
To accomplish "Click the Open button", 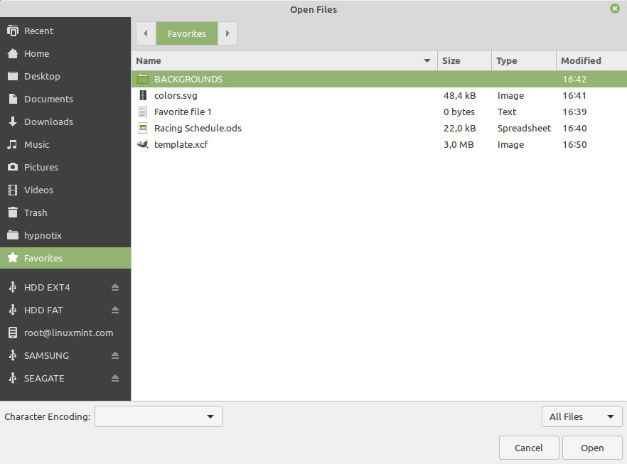I will [592, 448].
